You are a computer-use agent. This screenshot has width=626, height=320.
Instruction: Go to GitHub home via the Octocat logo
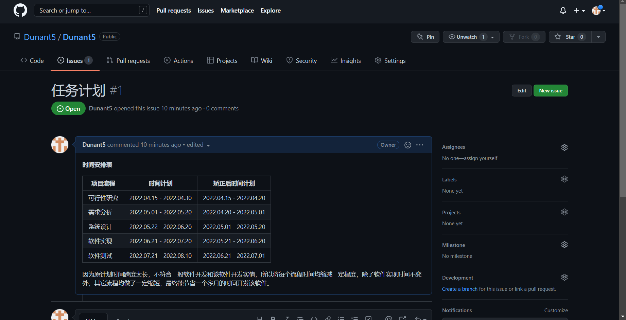tap(20, 11)
